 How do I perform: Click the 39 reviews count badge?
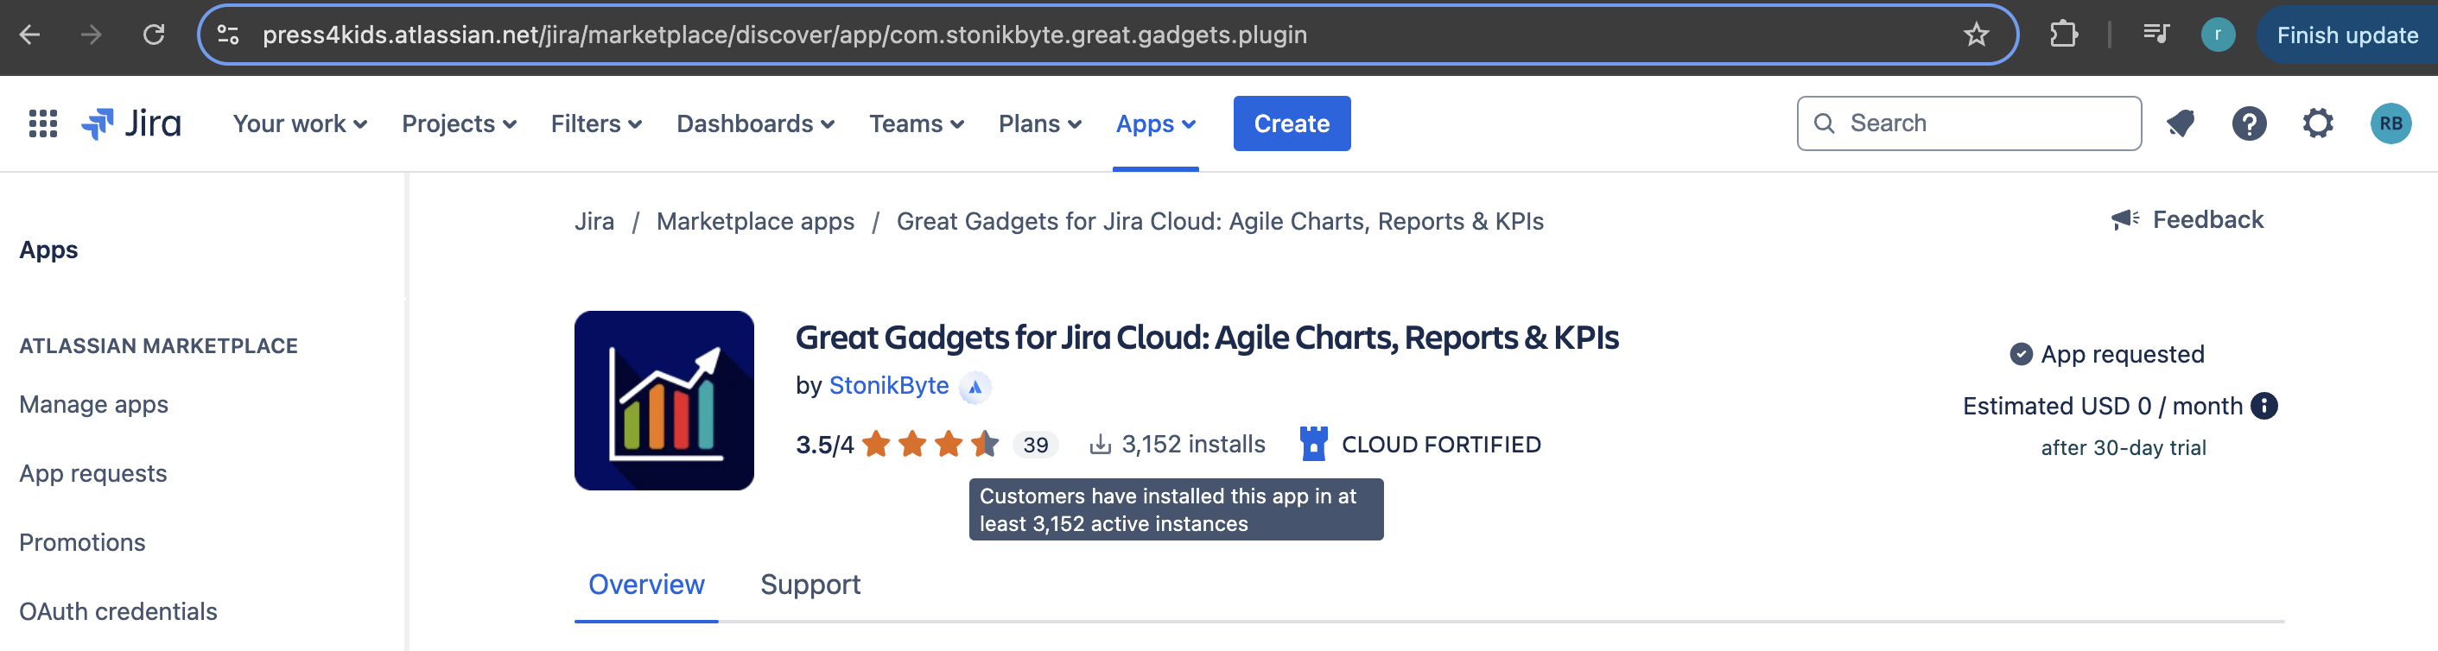[x=1035, y=445]
